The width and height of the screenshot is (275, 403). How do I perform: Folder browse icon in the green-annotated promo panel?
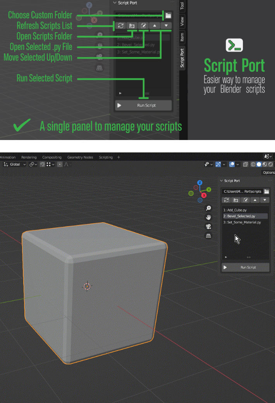(x=168, y=16)
